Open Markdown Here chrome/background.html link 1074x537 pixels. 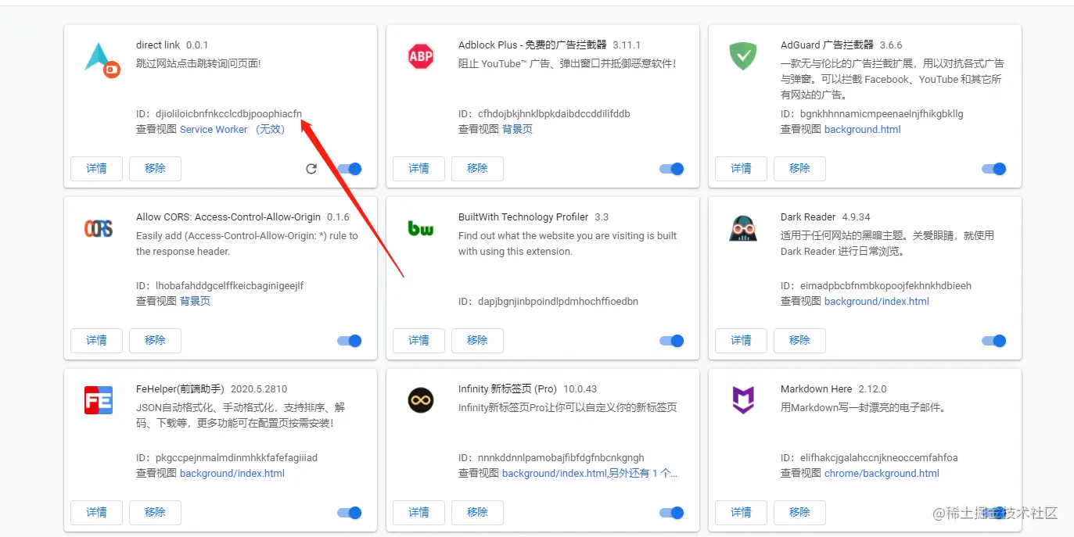click(882, 474)
